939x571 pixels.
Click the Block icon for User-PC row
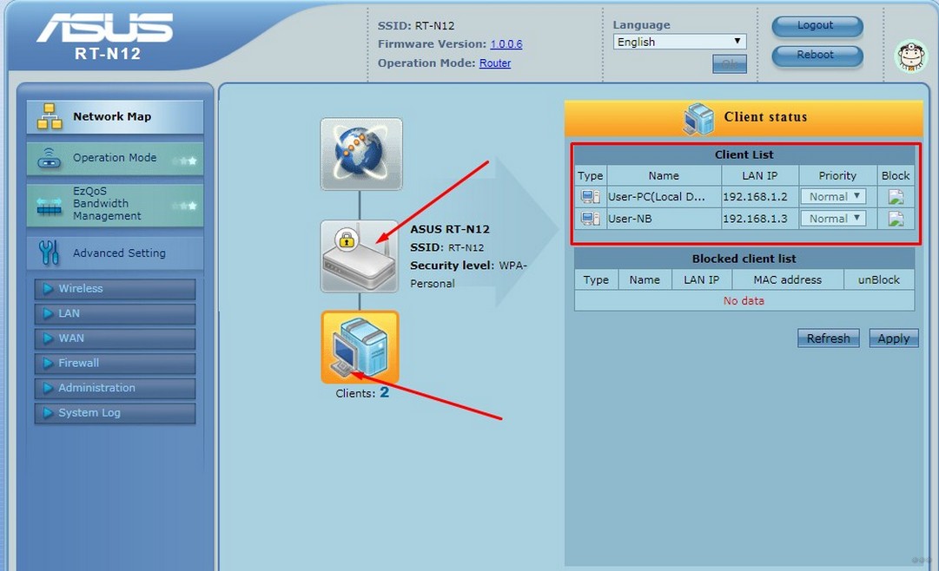(896, 197)
